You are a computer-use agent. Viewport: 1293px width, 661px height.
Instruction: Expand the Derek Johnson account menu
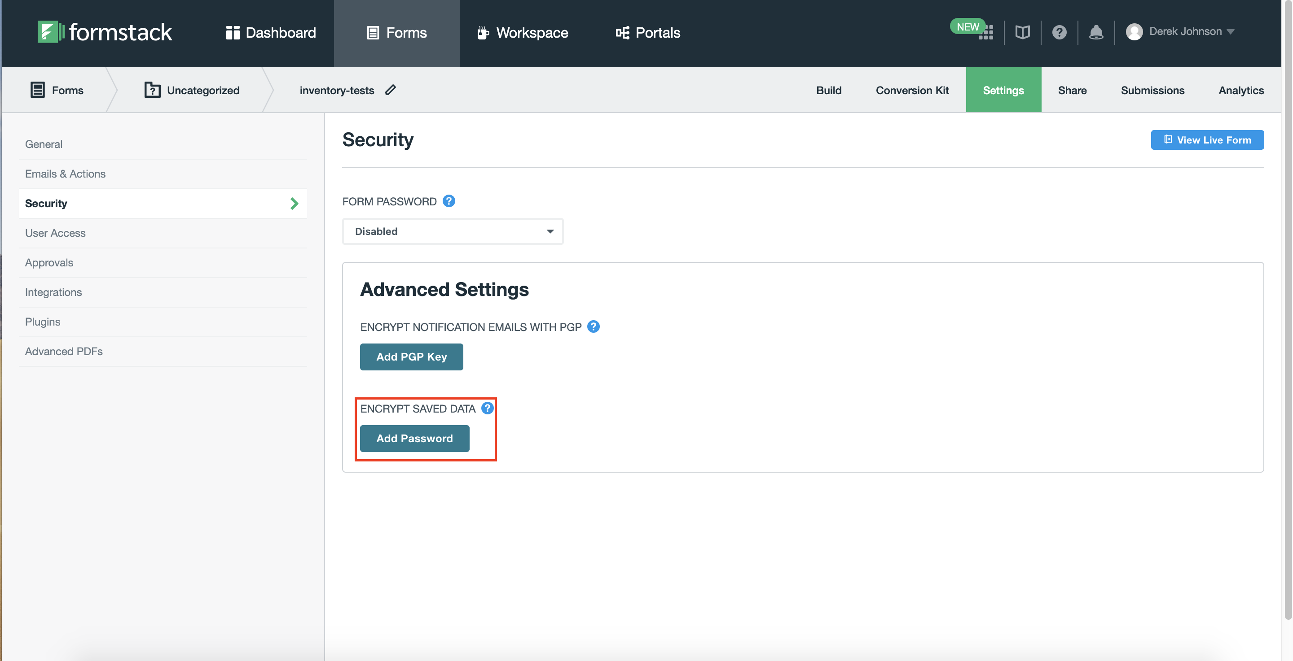(1231, 31)
